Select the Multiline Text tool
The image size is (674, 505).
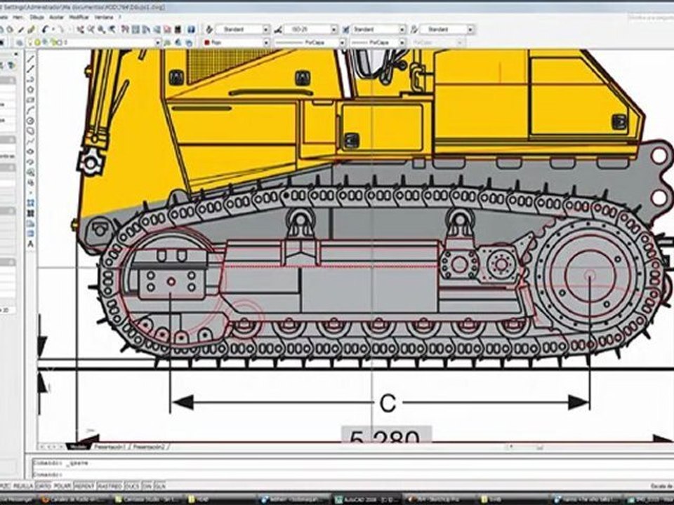(30, 244)
